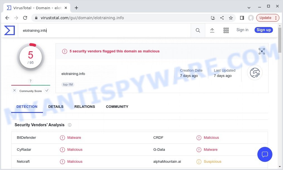Open the tab search chevron
Image resolution: width=283 pixels, height=170 pixels.
pyautogui.click(x=249, y=8)
